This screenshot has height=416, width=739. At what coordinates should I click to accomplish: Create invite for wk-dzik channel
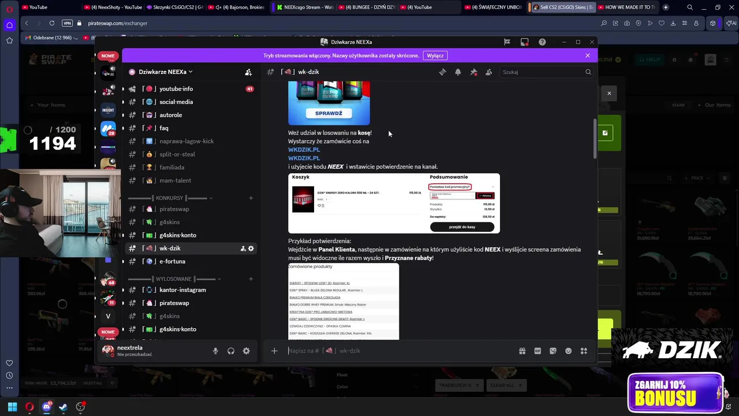pyautogui.click(x=243, y=248)
